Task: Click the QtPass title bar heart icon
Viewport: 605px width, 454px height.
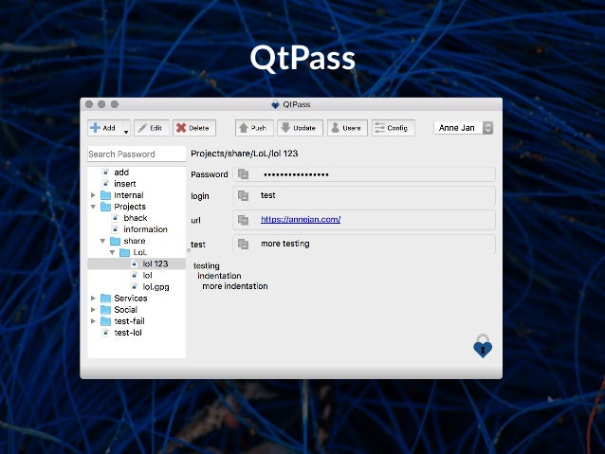Action: coord(275,104)
